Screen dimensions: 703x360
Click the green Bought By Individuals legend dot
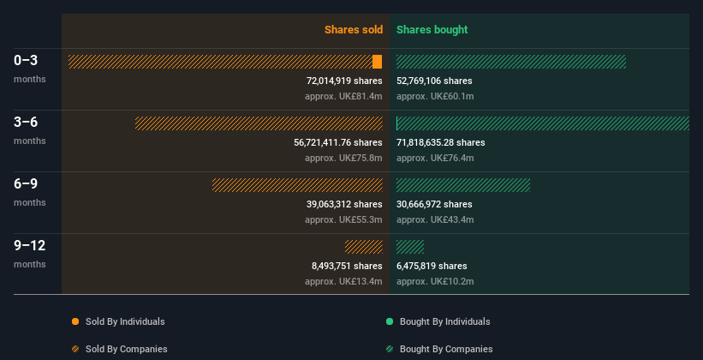tap(390, 321)
